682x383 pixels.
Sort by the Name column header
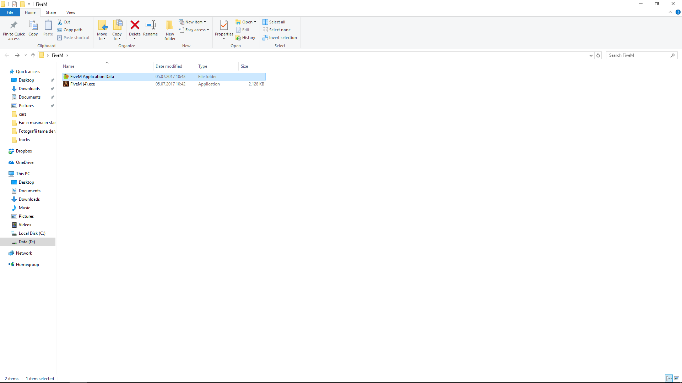tap(107, 66)
